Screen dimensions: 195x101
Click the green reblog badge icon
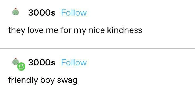coord(21,66)
